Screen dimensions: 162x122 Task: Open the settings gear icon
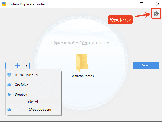156,13
